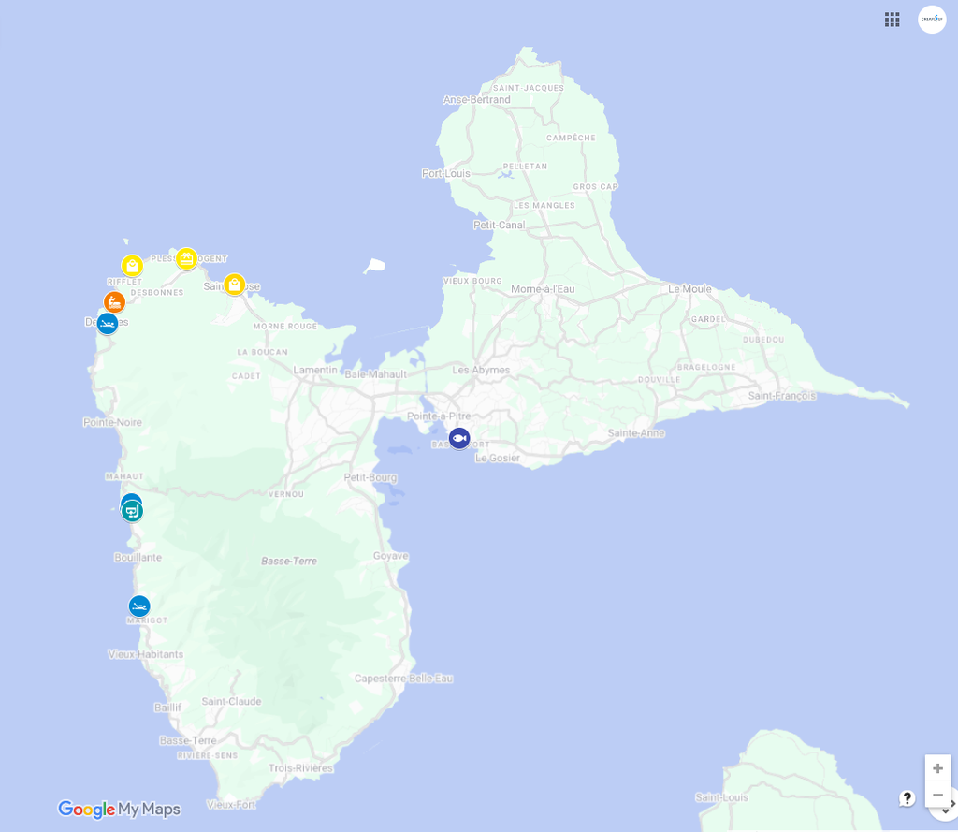Click the Sainte-Anne town label

(x=636, y=433)
